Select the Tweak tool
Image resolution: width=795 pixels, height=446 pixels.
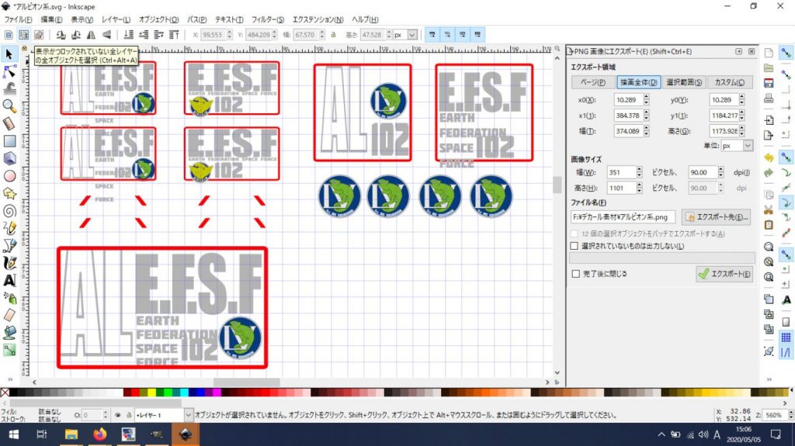(9, 88)
